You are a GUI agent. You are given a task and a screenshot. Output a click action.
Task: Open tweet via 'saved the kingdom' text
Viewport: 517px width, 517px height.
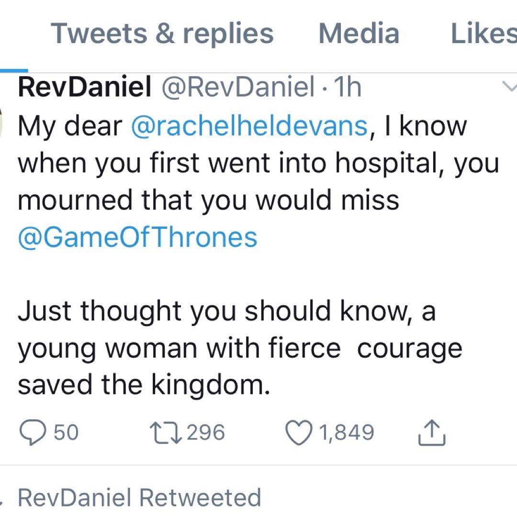[x=144, y=385]
